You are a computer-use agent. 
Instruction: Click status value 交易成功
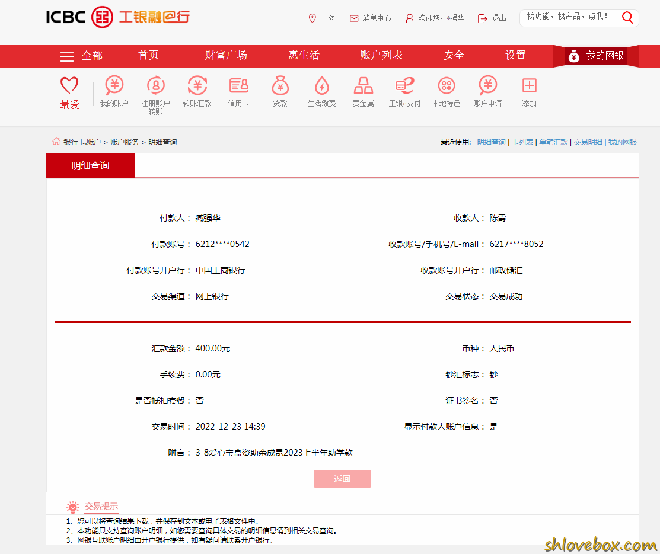pyautogui.click(x=506, y=297)
